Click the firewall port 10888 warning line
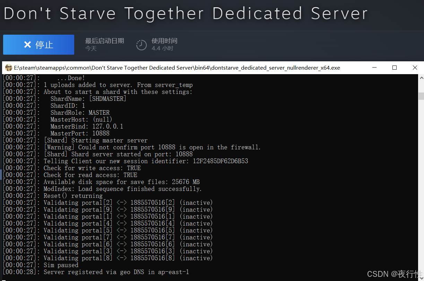424x281 pixels. [131, 147]
